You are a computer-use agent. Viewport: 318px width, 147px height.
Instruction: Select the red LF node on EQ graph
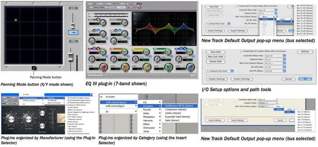(150, 24)
